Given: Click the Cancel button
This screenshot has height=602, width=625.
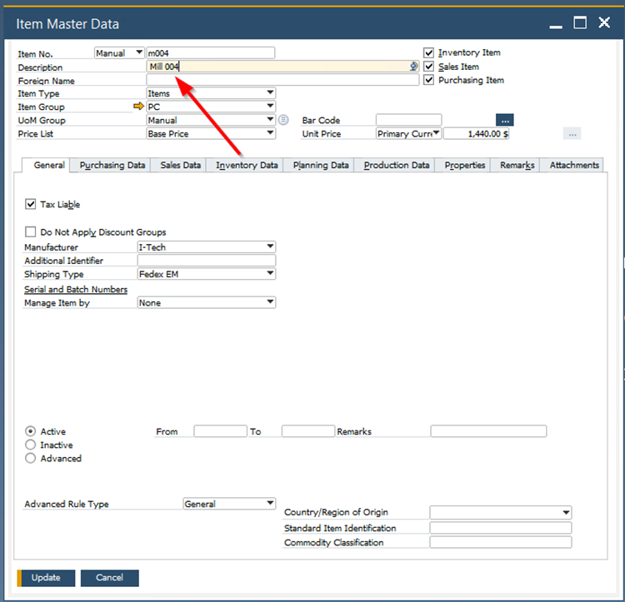Looking at the screenshot, I should 110,578.
